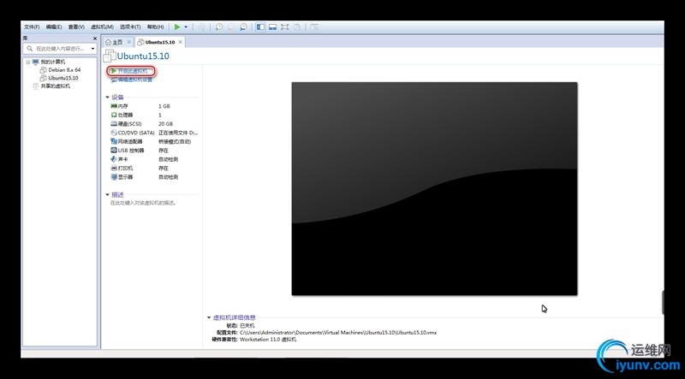Close the 库 library panel
Image resolution: width=685 pixels, height=379 pixels.
pyautogui.click(x=95, y=38)
